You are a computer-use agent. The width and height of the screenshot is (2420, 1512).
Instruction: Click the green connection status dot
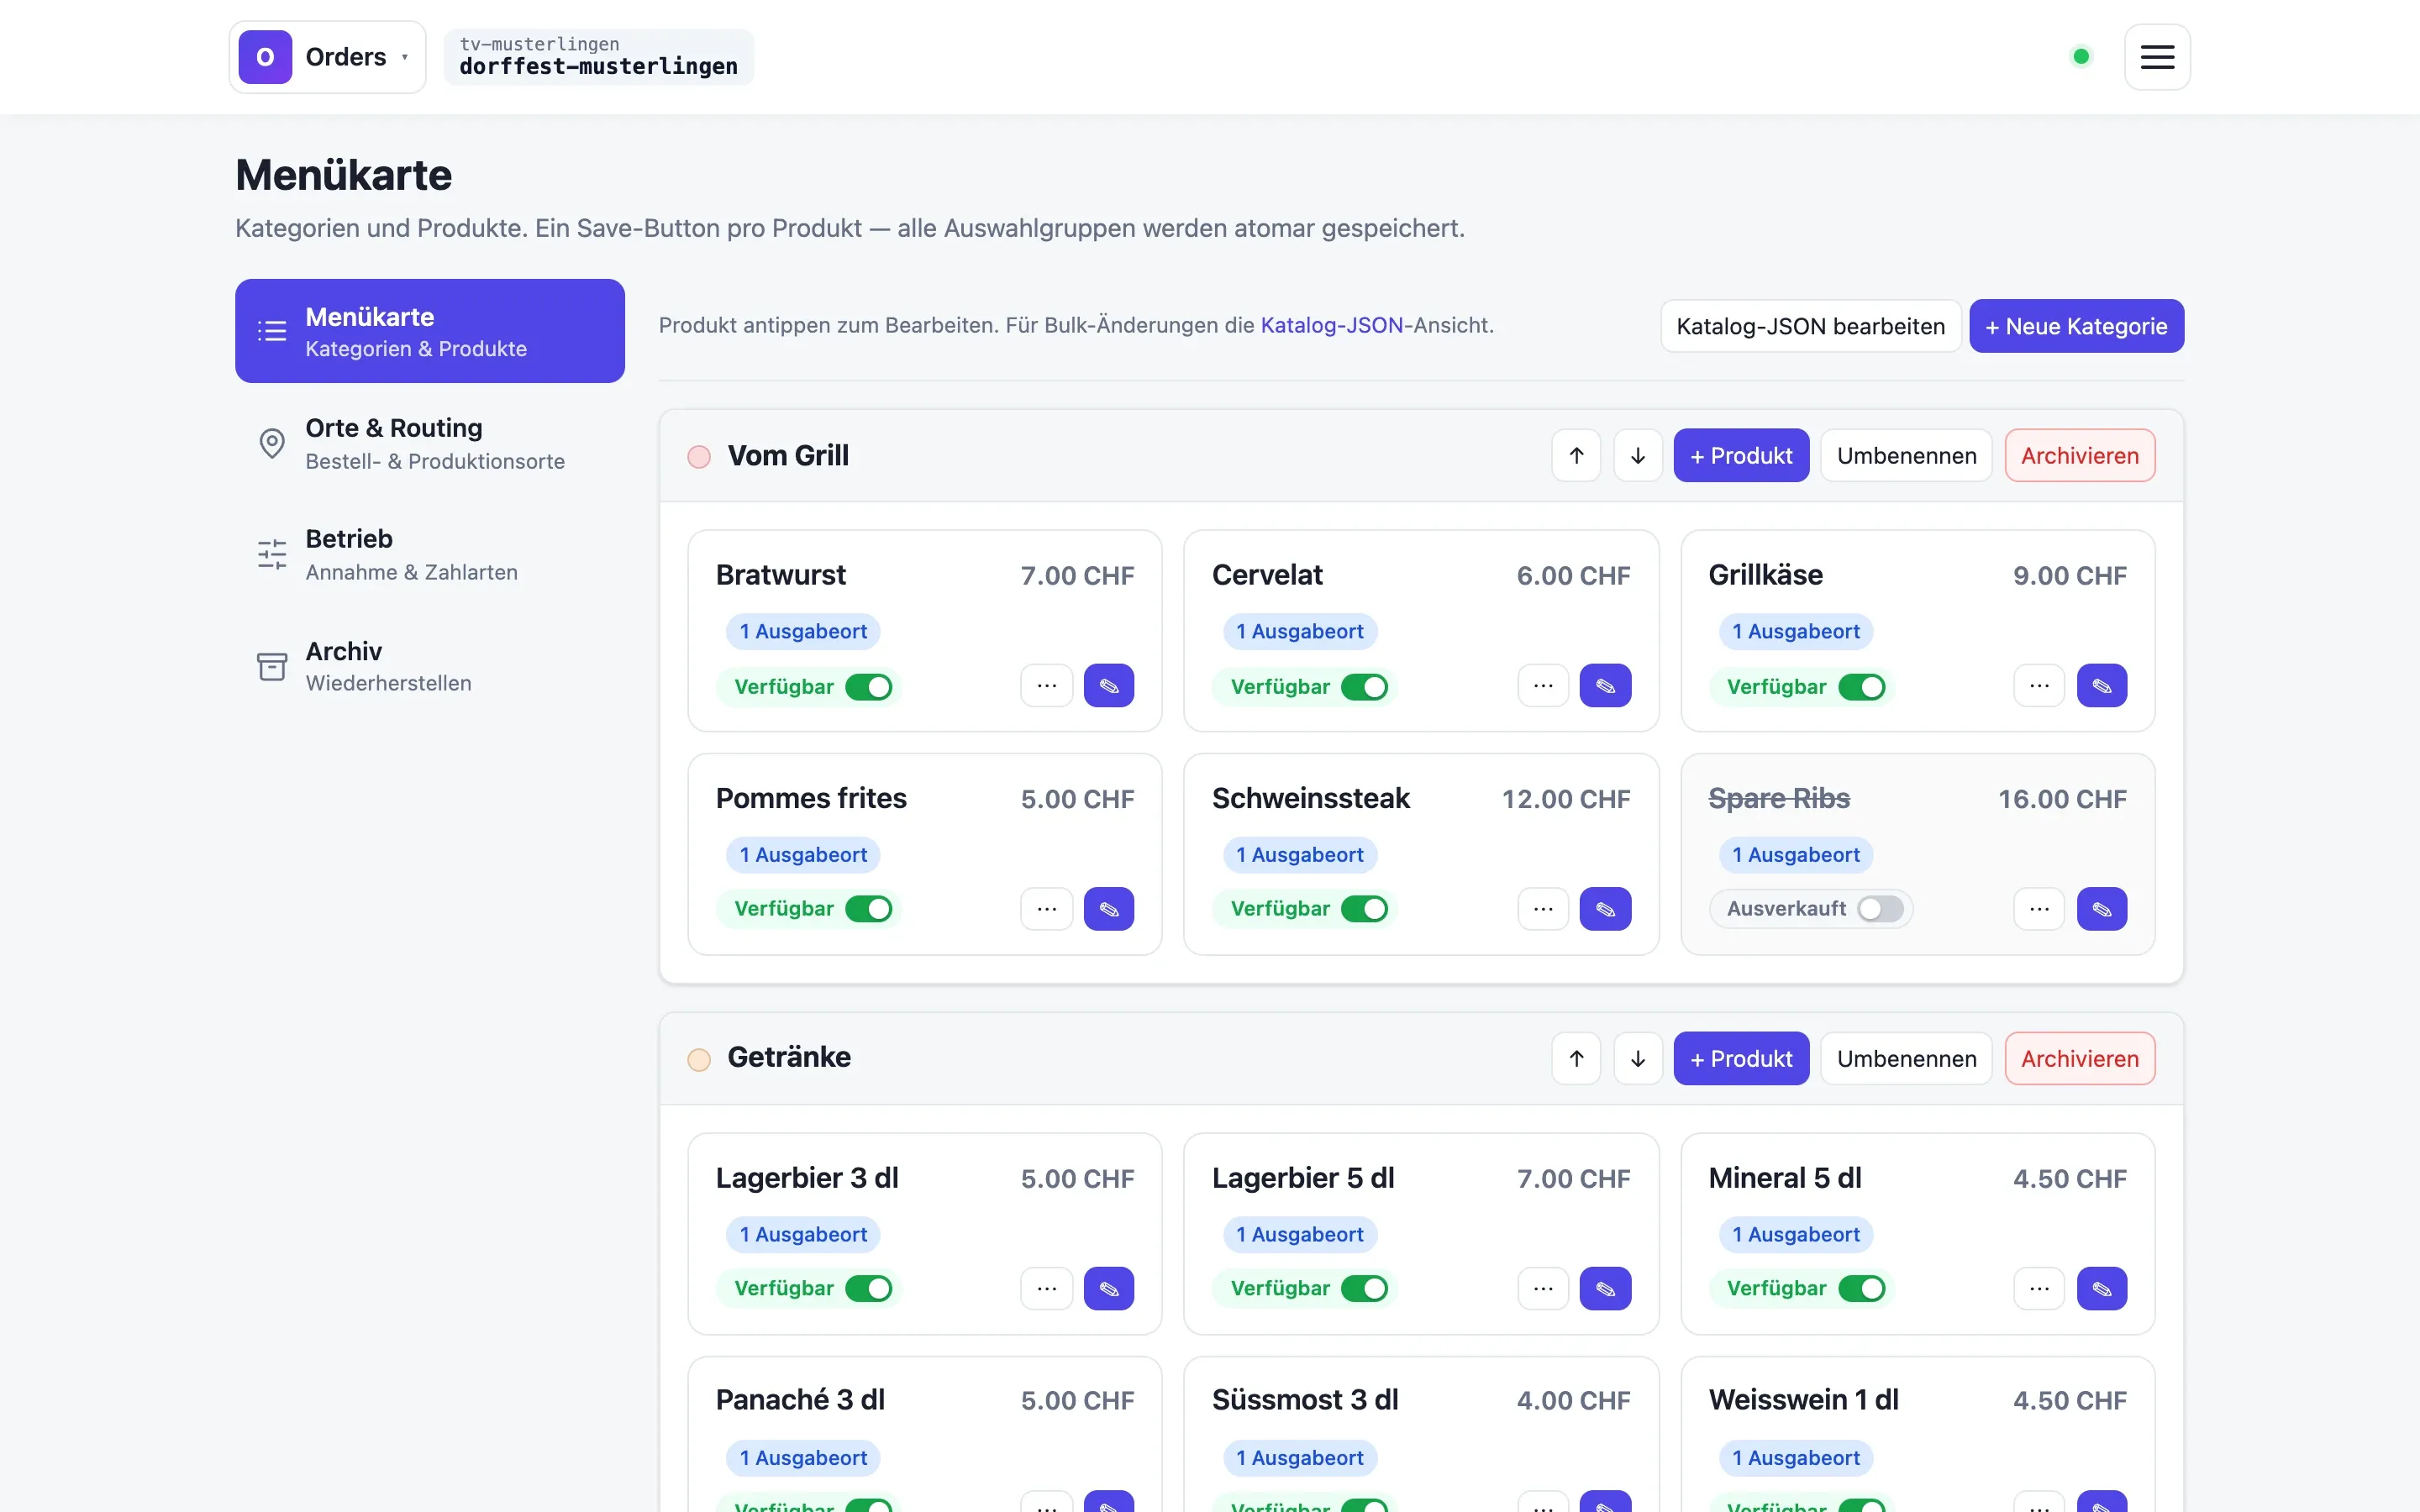coord(2082,57)
